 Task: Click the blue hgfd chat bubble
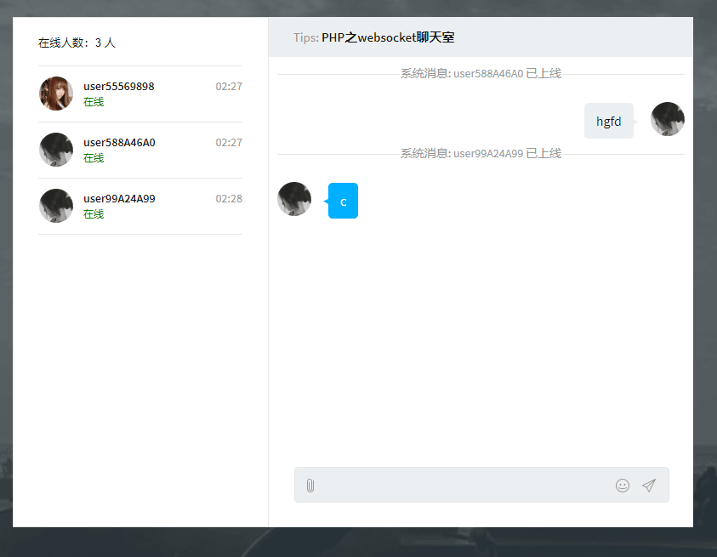coord(608,120)
